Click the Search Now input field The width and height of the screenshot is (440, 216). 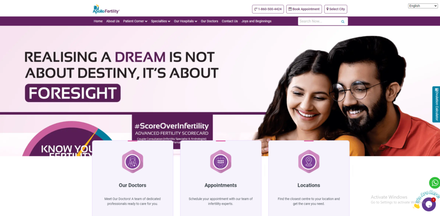pos(319,21)
